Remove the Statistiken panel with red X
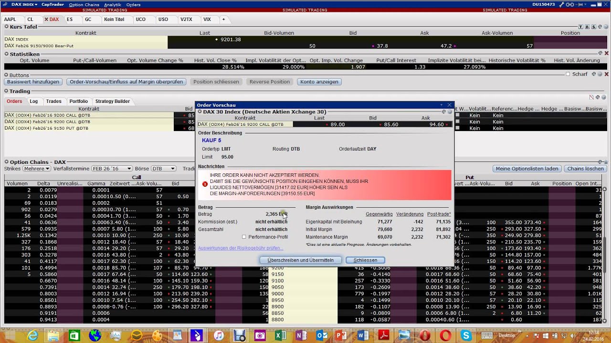611x343 pixels. coord(607,54)
